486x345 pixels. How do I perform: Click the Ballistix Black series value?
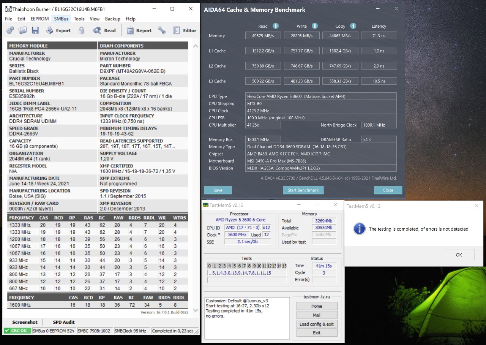coord(24,71)
